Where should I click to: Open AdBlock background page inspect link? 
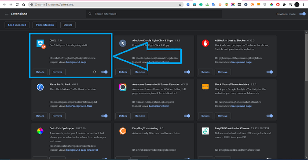242,62
